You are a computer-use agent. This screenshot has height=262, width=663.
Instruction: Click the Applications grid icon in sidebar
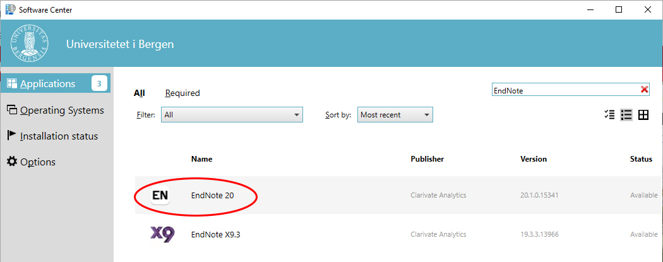[12, 83]
